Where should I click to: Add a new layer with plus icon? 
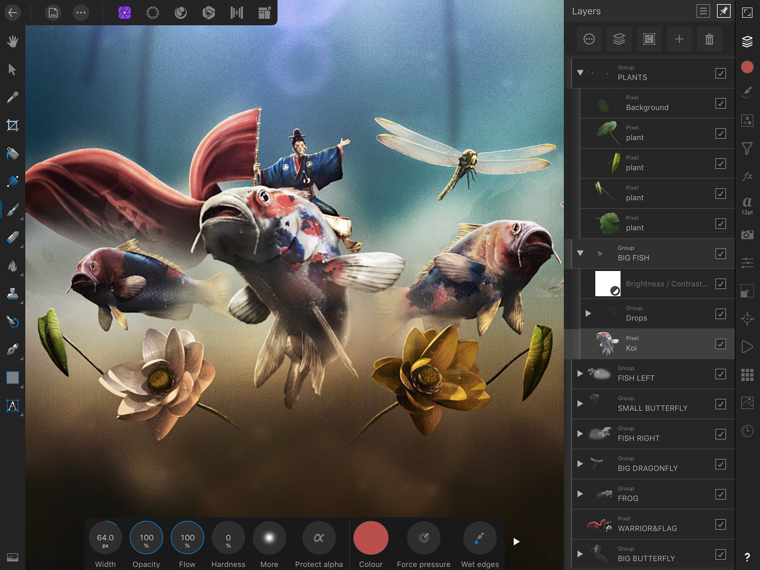click(x=679, y=39)
